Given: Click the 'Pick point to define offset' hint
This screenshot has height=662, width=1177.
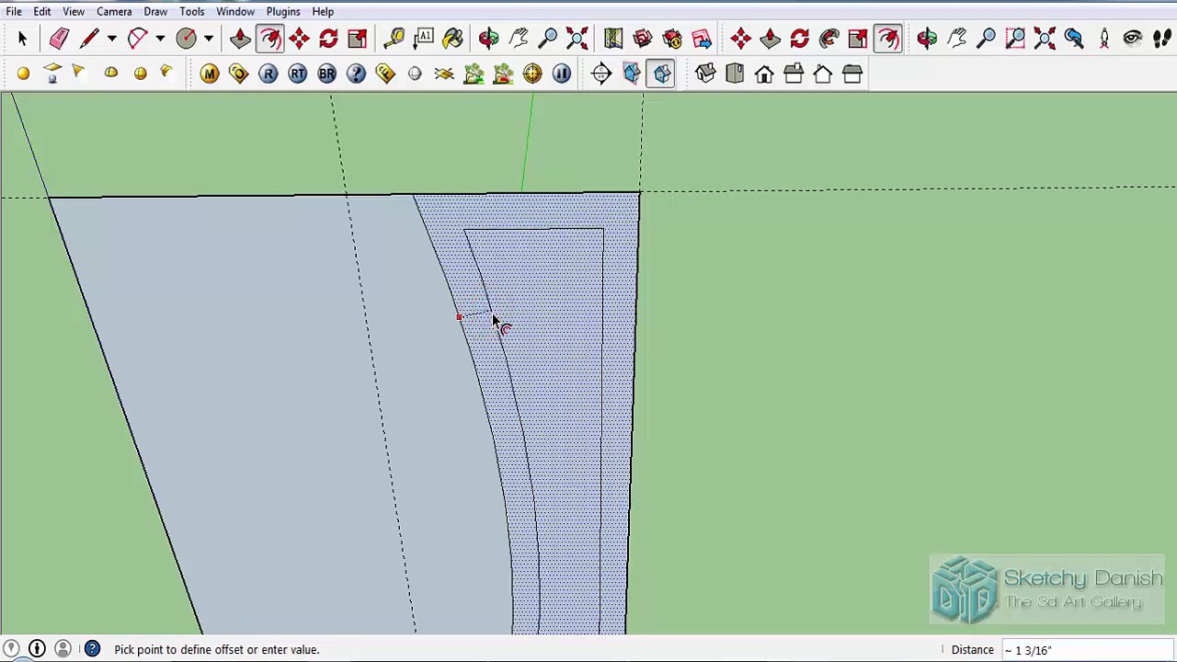Looking at the screenshot, I should pyautogui.click(x=217, y=650).
